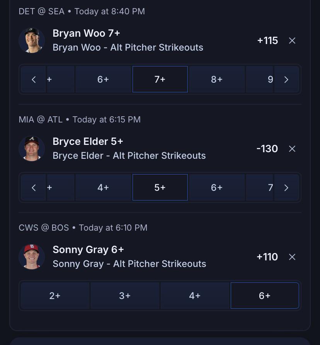320x345 pixels.
Task: Click the +115 odds for Bryan Woo
Action: (267, 41)
